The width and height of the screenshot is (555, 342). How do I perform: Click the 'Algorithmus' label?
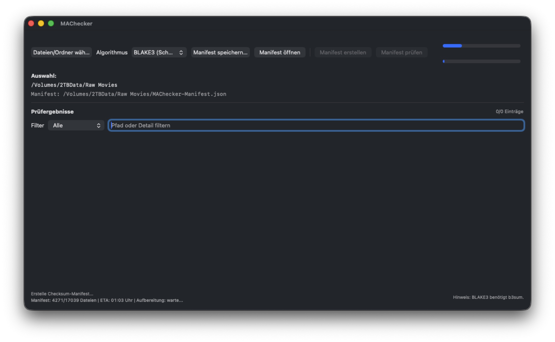pos(112,52)
